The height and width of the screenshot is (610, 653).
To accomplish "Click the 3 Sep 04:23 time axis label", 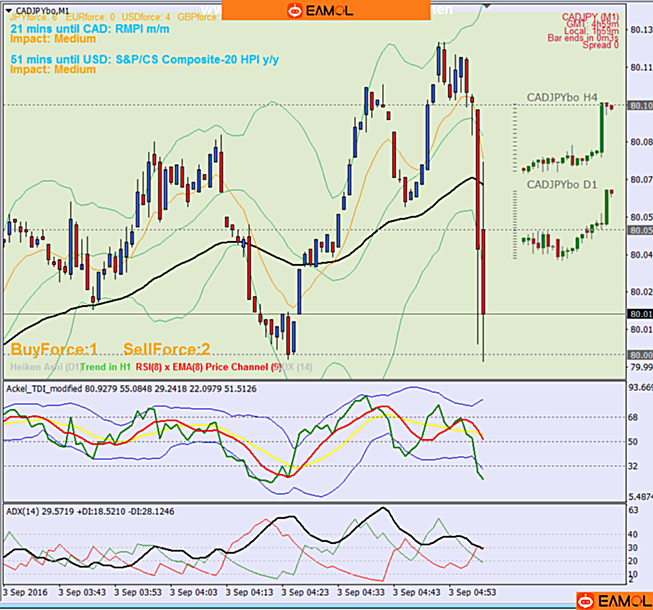I will [305, 593].
